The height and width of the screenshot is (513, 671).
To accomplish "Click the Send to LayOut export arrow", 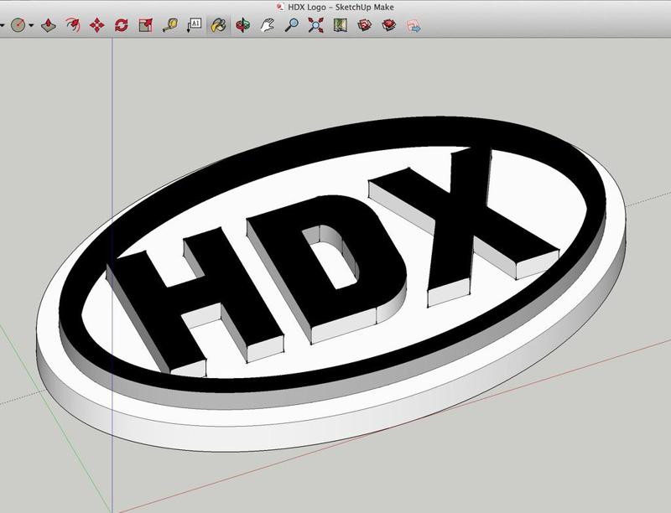I will [414, 25].
